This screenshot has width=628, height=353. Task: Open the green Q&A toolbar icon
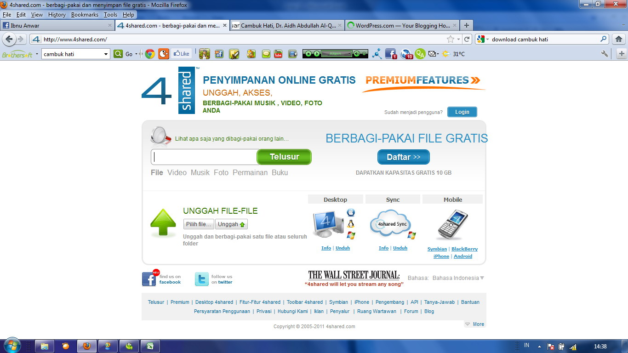[420, 54]
